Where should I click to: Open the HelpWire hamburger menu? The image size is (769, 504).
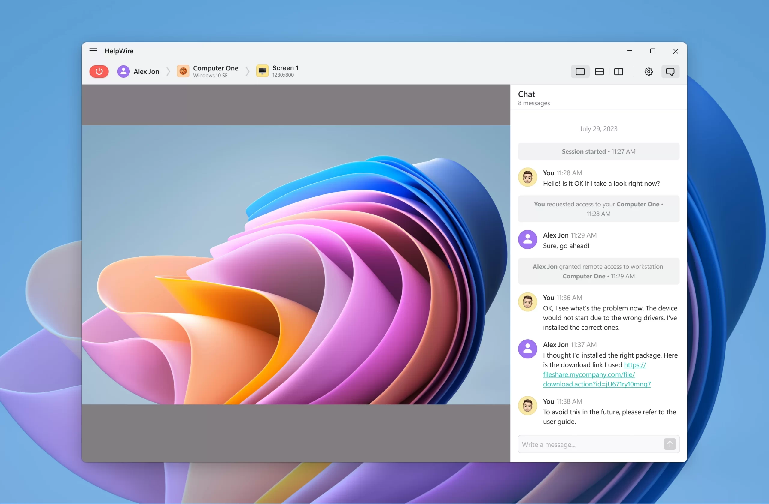coord(93,51)
